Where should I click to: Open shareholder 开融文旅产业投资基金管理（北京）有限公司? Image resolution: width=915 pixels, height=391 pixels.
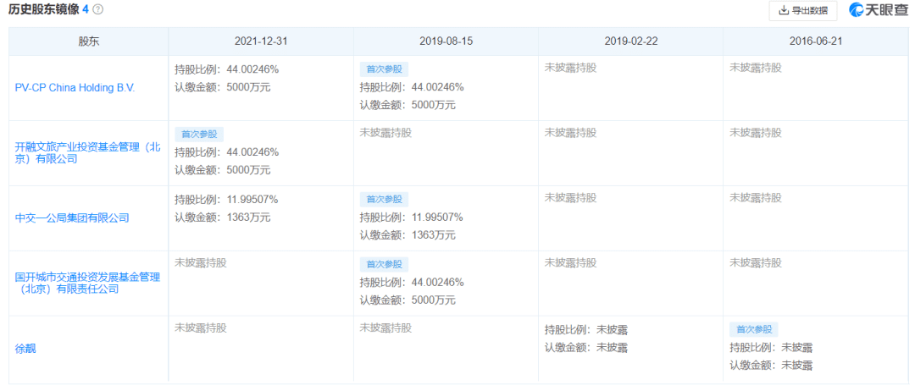tap(87, 153)
